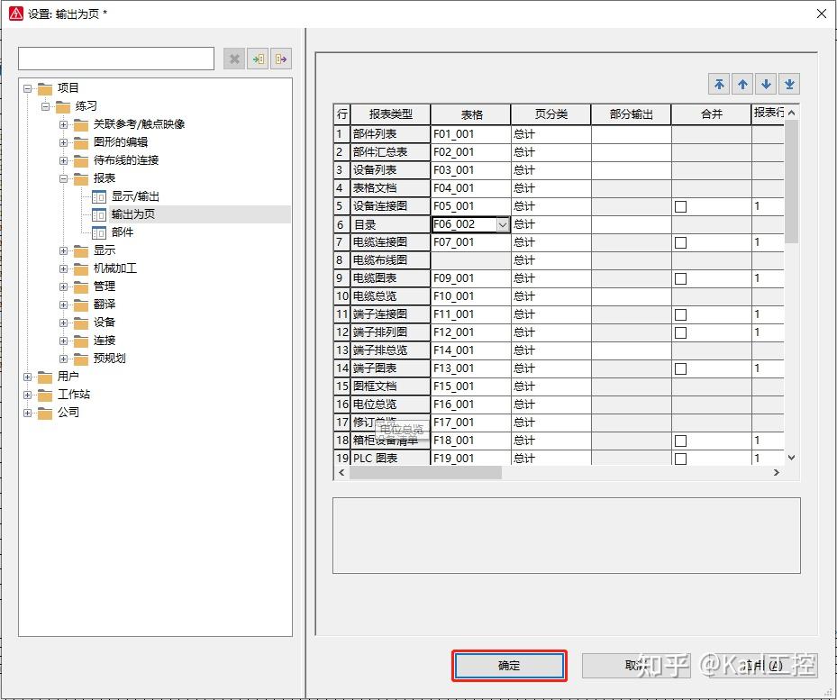Image resolution: width=837 pixels, height=700 pixels.
Task: Toggle 合并 checkbox for 箱柜设备清单
Action: (680, 441)
